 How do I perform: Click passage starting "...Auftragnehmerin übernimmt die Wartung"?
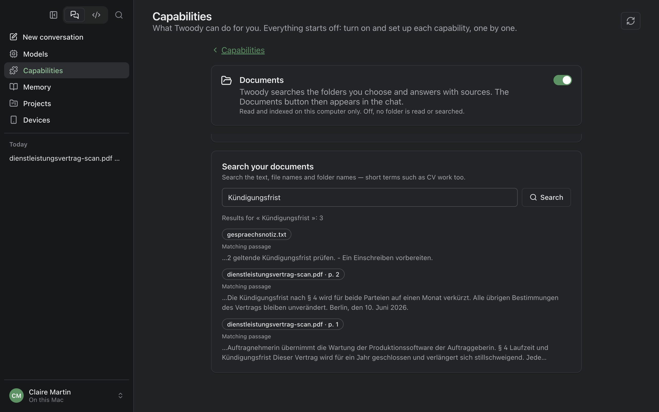(385, 352)
